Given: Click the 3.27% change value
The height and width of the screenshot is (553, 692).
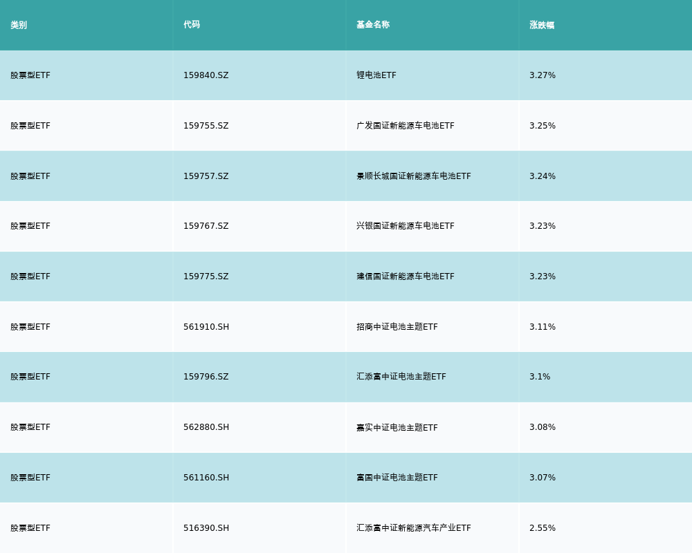Looking at the screenshot, I should pos(543,75).
